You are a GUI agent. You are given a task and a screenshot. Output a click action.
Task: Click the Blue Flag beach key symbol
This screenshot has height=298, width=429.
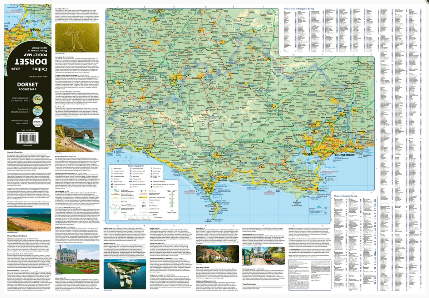pos(112,182)
